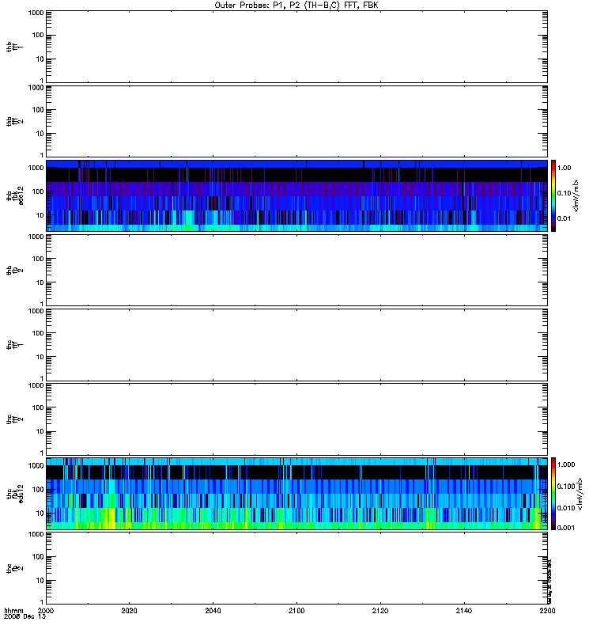This screenshot has height=633, width=593.
Task: Click the '2000' time axis label
Action: pyautogui.click(x=46, y=610)
